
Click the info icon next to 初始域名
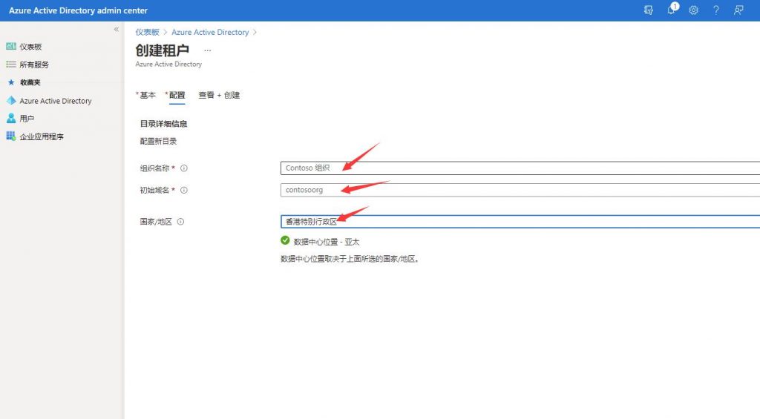coord(184,191)
